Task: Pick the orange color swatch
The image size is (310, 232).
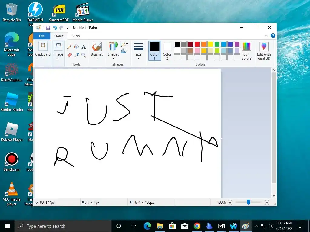Action: [x=204, y=44]
